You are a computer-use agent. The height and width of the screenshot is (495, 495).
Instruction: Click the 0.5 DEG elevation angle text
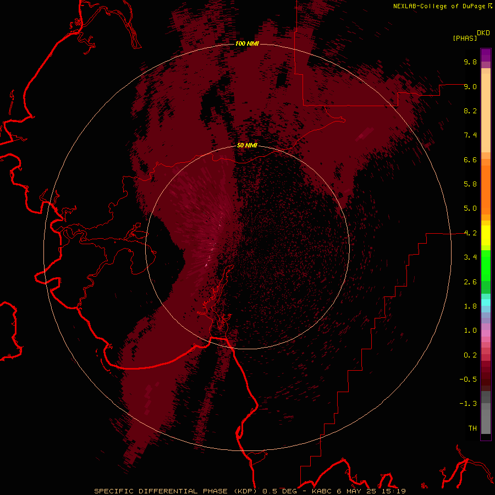pos(280,491)
